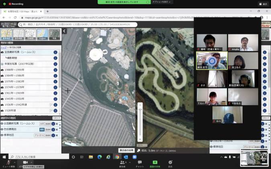271x169 pixels.
Task: Click the Chrome reload button
Action: (15, 18)
